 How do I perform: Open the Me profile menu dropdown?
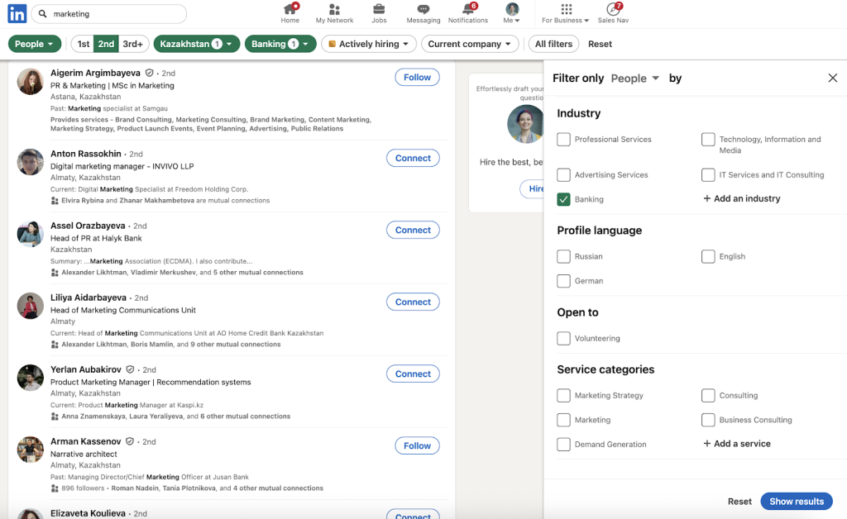511,13
